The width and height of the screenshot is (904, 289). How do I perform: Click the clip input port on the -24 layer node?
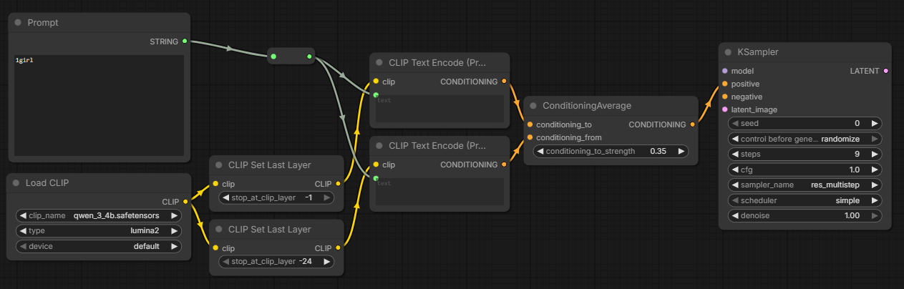[215, 248]
